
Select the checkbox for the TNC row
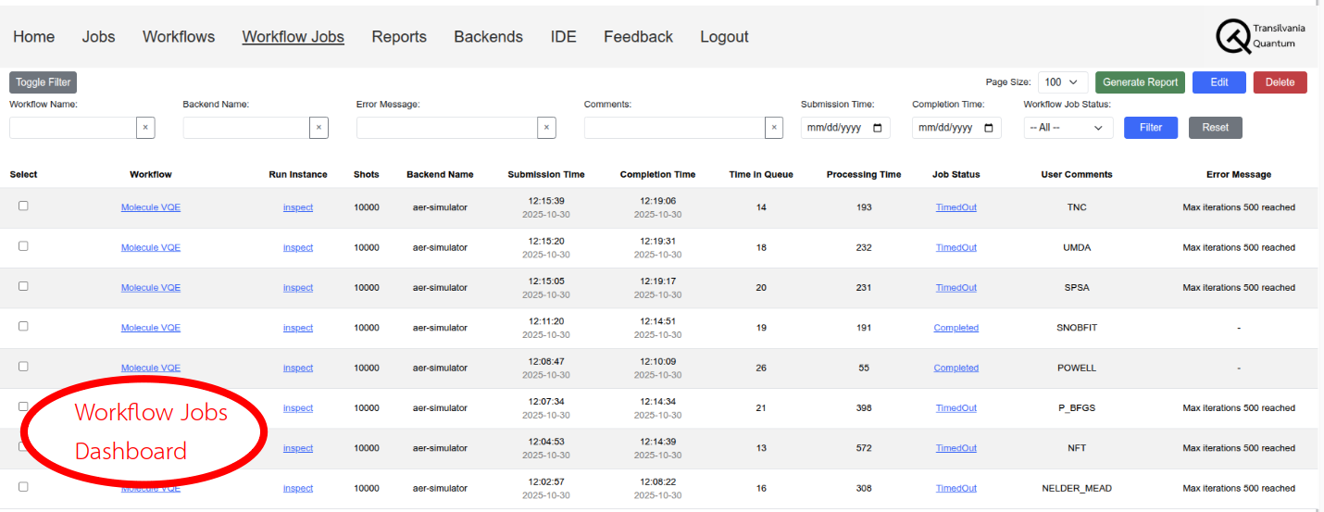pyautogui.click(x=23, y=206)
